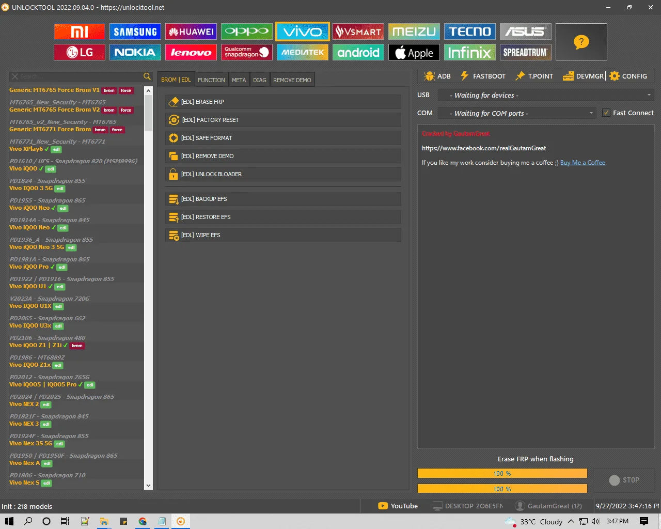Run [EDL] FACTORY RESET
The height and width of the screenshot is (529, 661).
coord(283,120)
